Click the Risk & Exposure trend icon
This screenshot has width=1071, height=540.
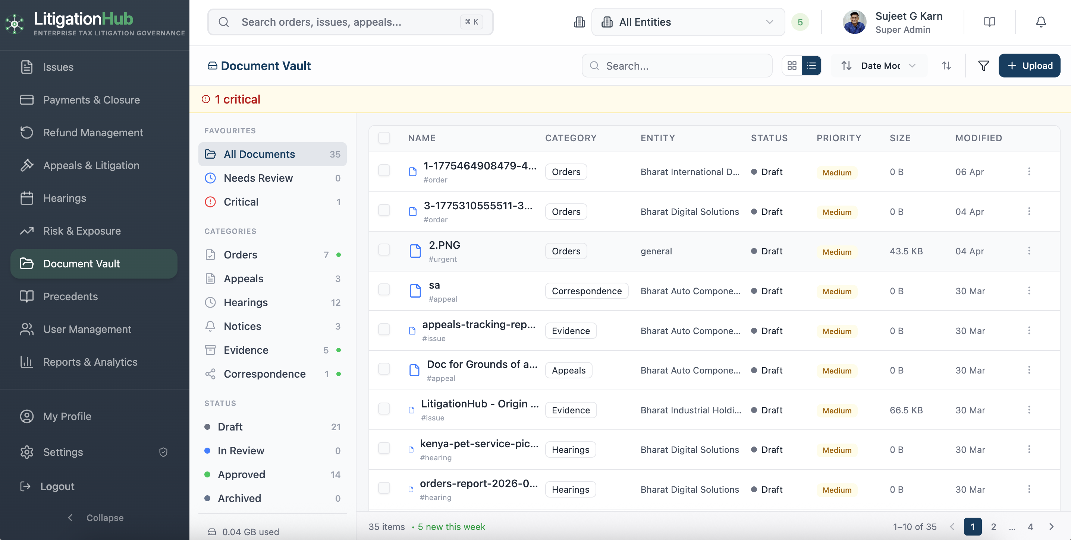point(27,231)
